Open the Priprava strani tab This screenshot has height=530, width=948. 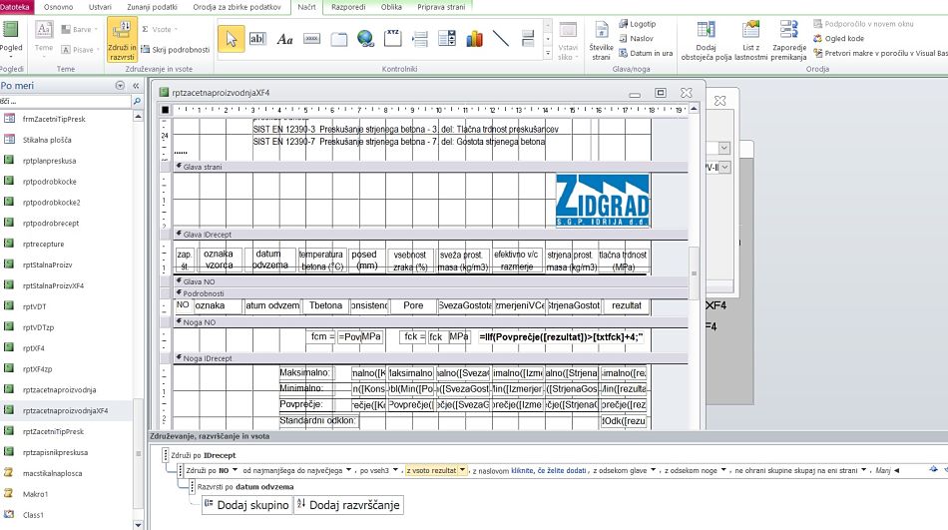pyautogui.click(x=441, y=7)
